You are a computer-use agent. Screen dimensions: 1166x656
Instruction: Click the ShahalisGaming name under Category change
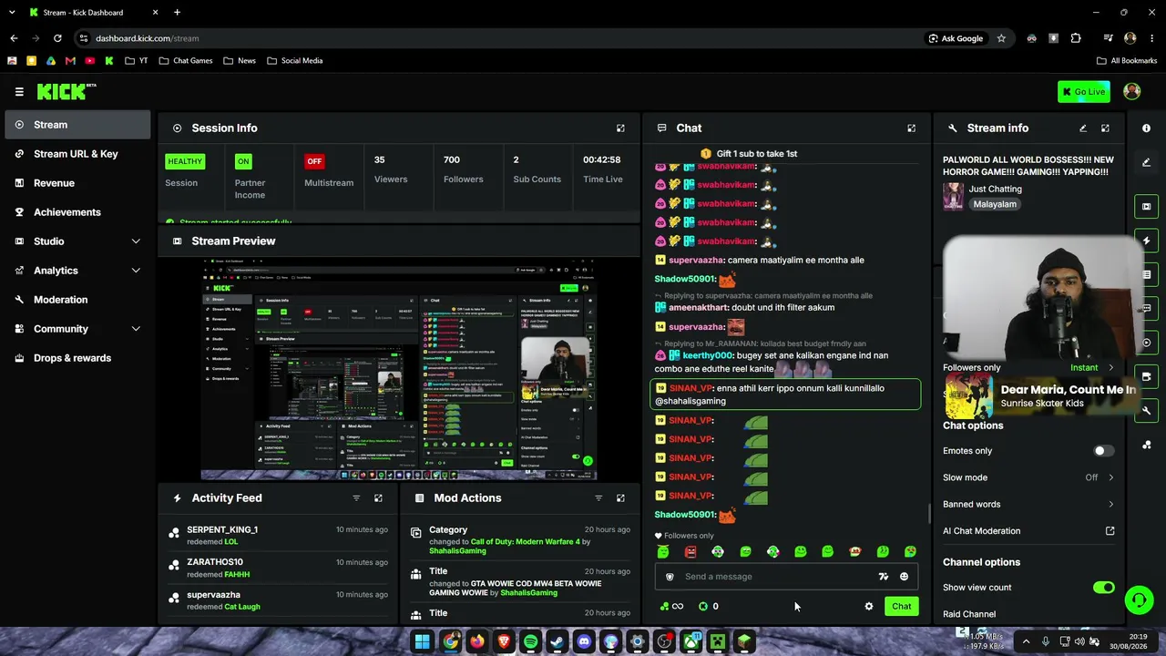click(x=457, y=551)
